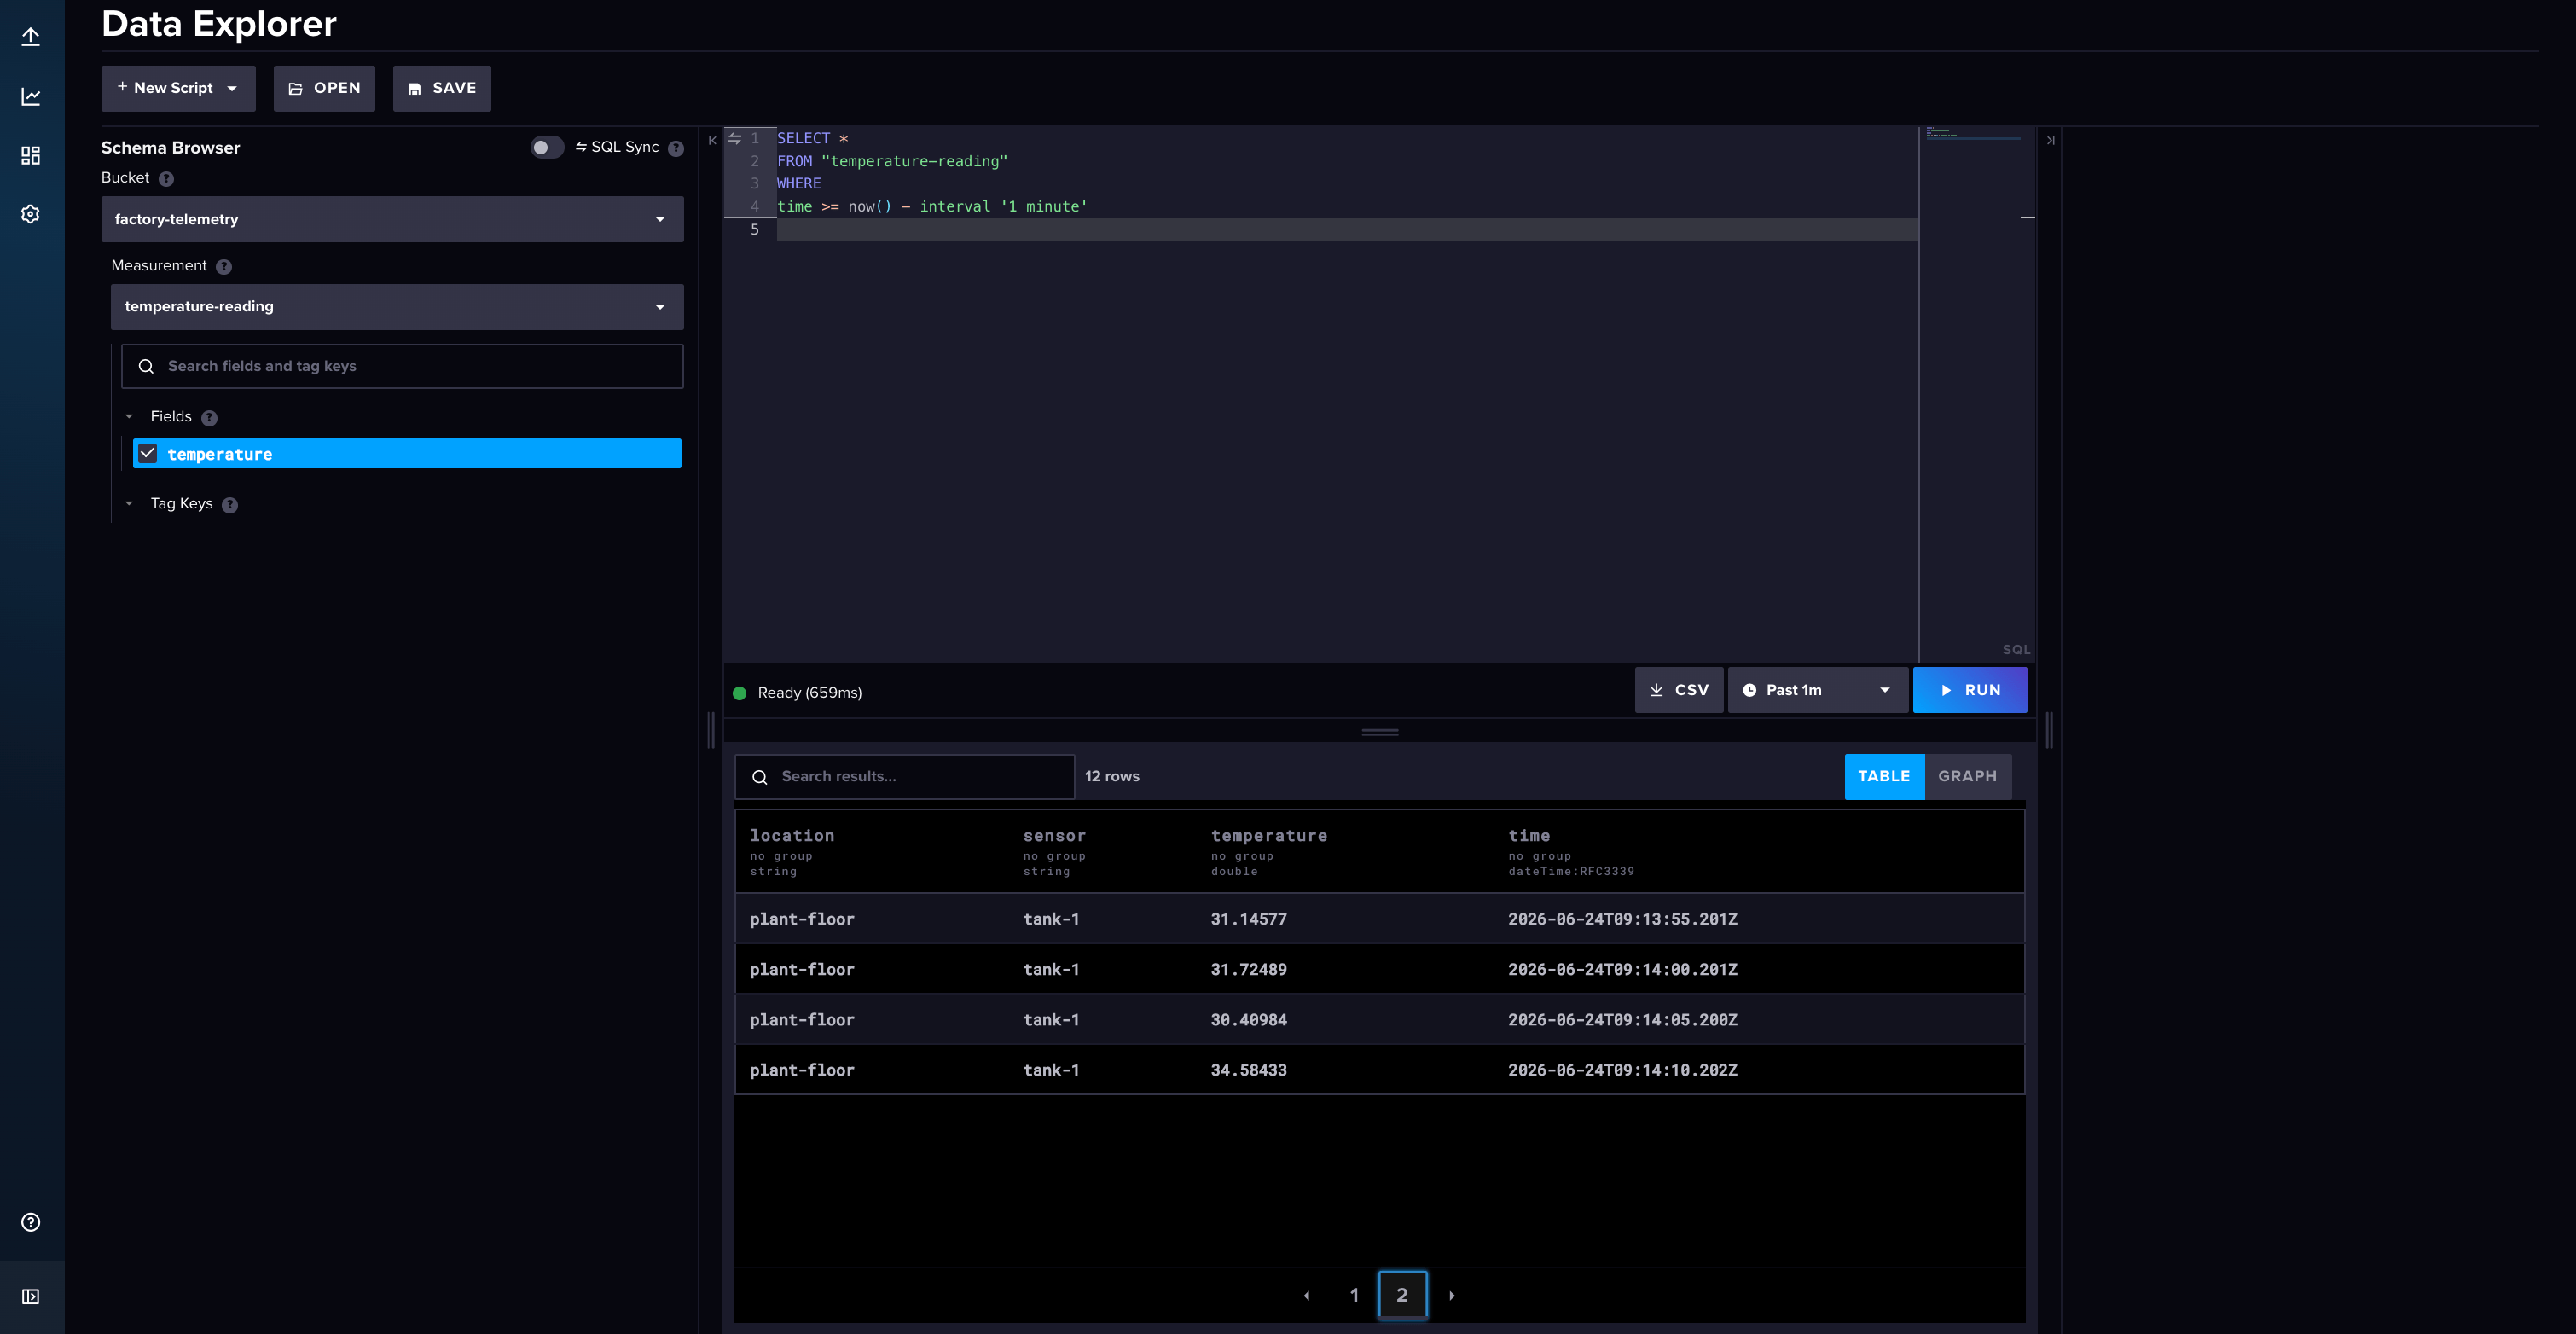Uncheck the temperature field checkbox
The image size is (2576, 1334).
[148, 453]
